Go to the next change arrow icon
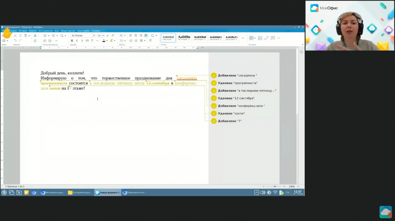 [x=50, y=40]
